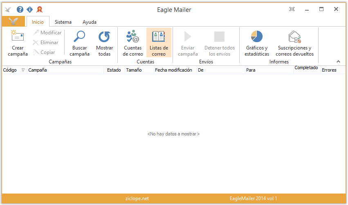This screenshot has height=205, width=348.
Task: Sort by Campaña column header
Action: pos(65,70)
